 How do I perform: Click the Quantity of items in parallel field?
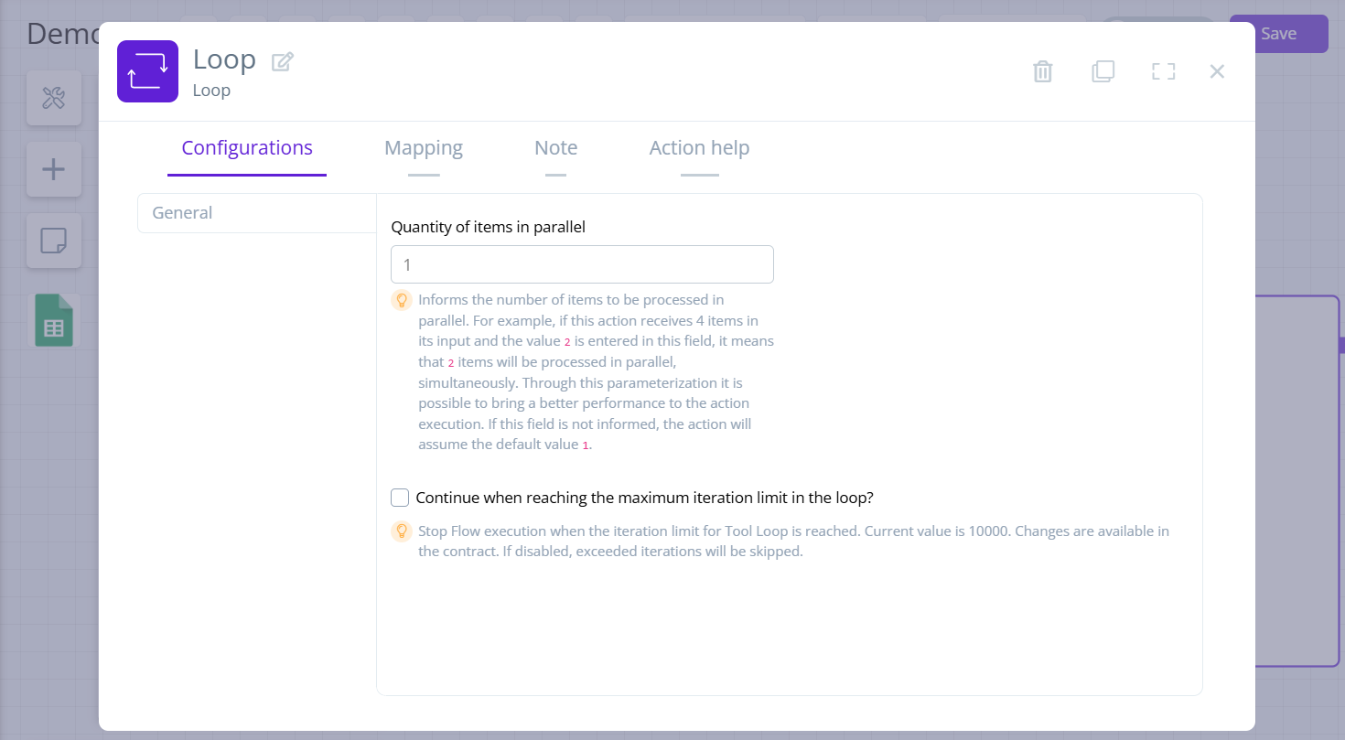[582, 263]
